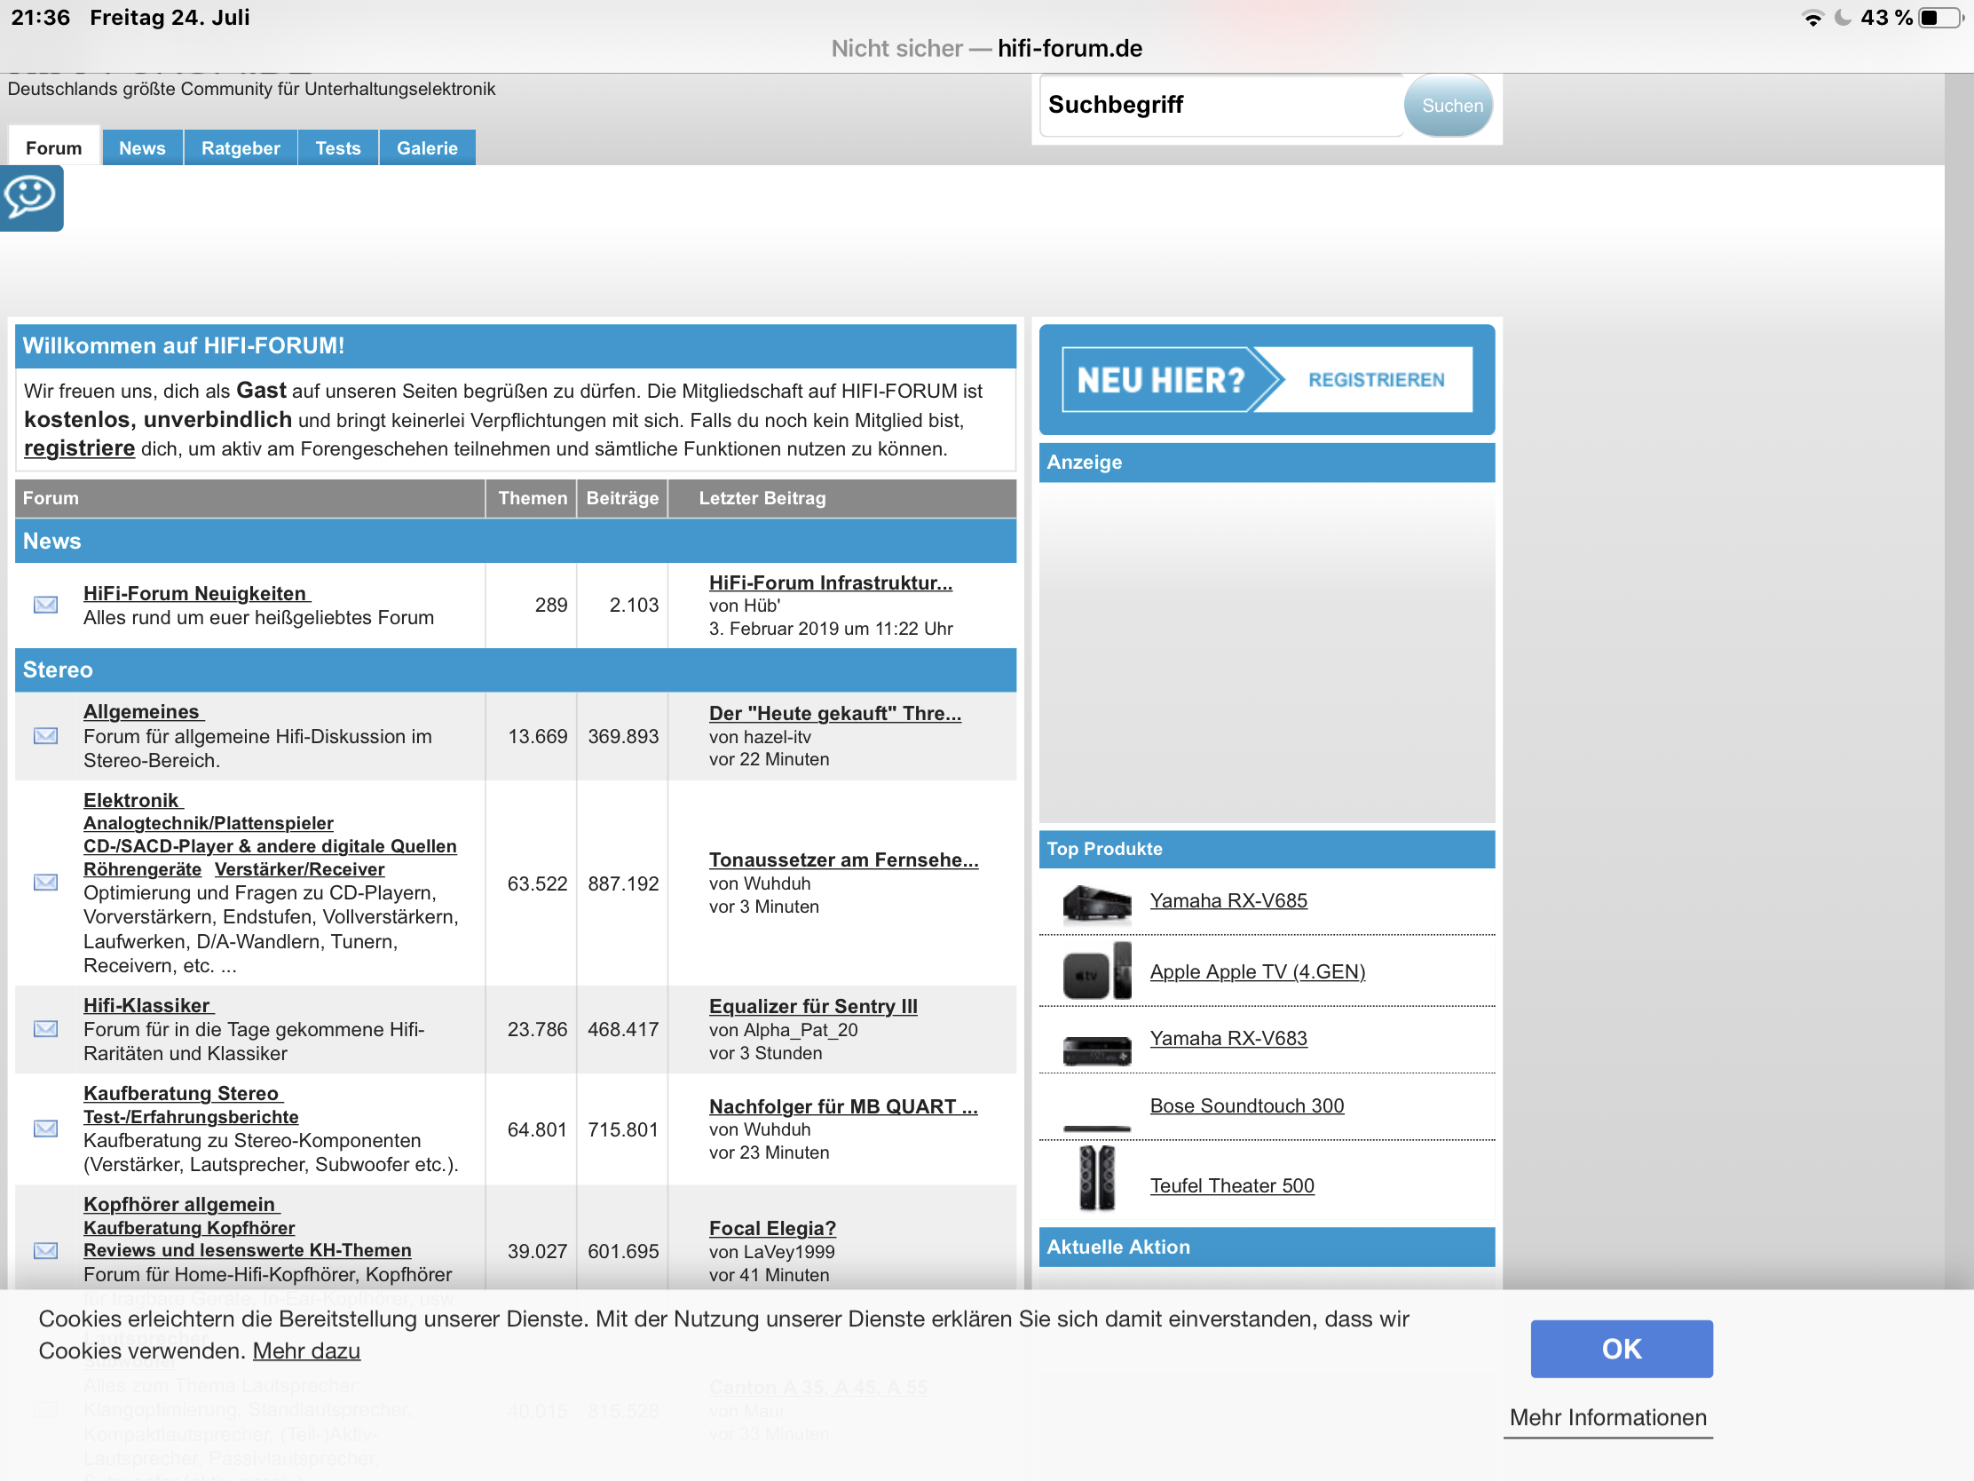Open the Allgemeines forum

141,711
